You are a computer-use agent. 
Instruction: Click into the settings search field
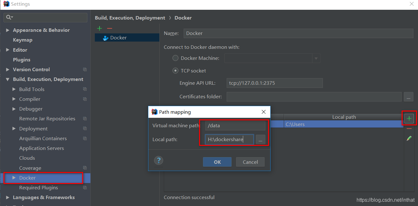tap(45, 17)
